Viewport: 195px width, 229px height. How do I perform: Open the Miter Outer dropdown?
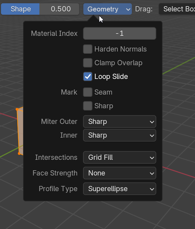click(x=119, y=121)
